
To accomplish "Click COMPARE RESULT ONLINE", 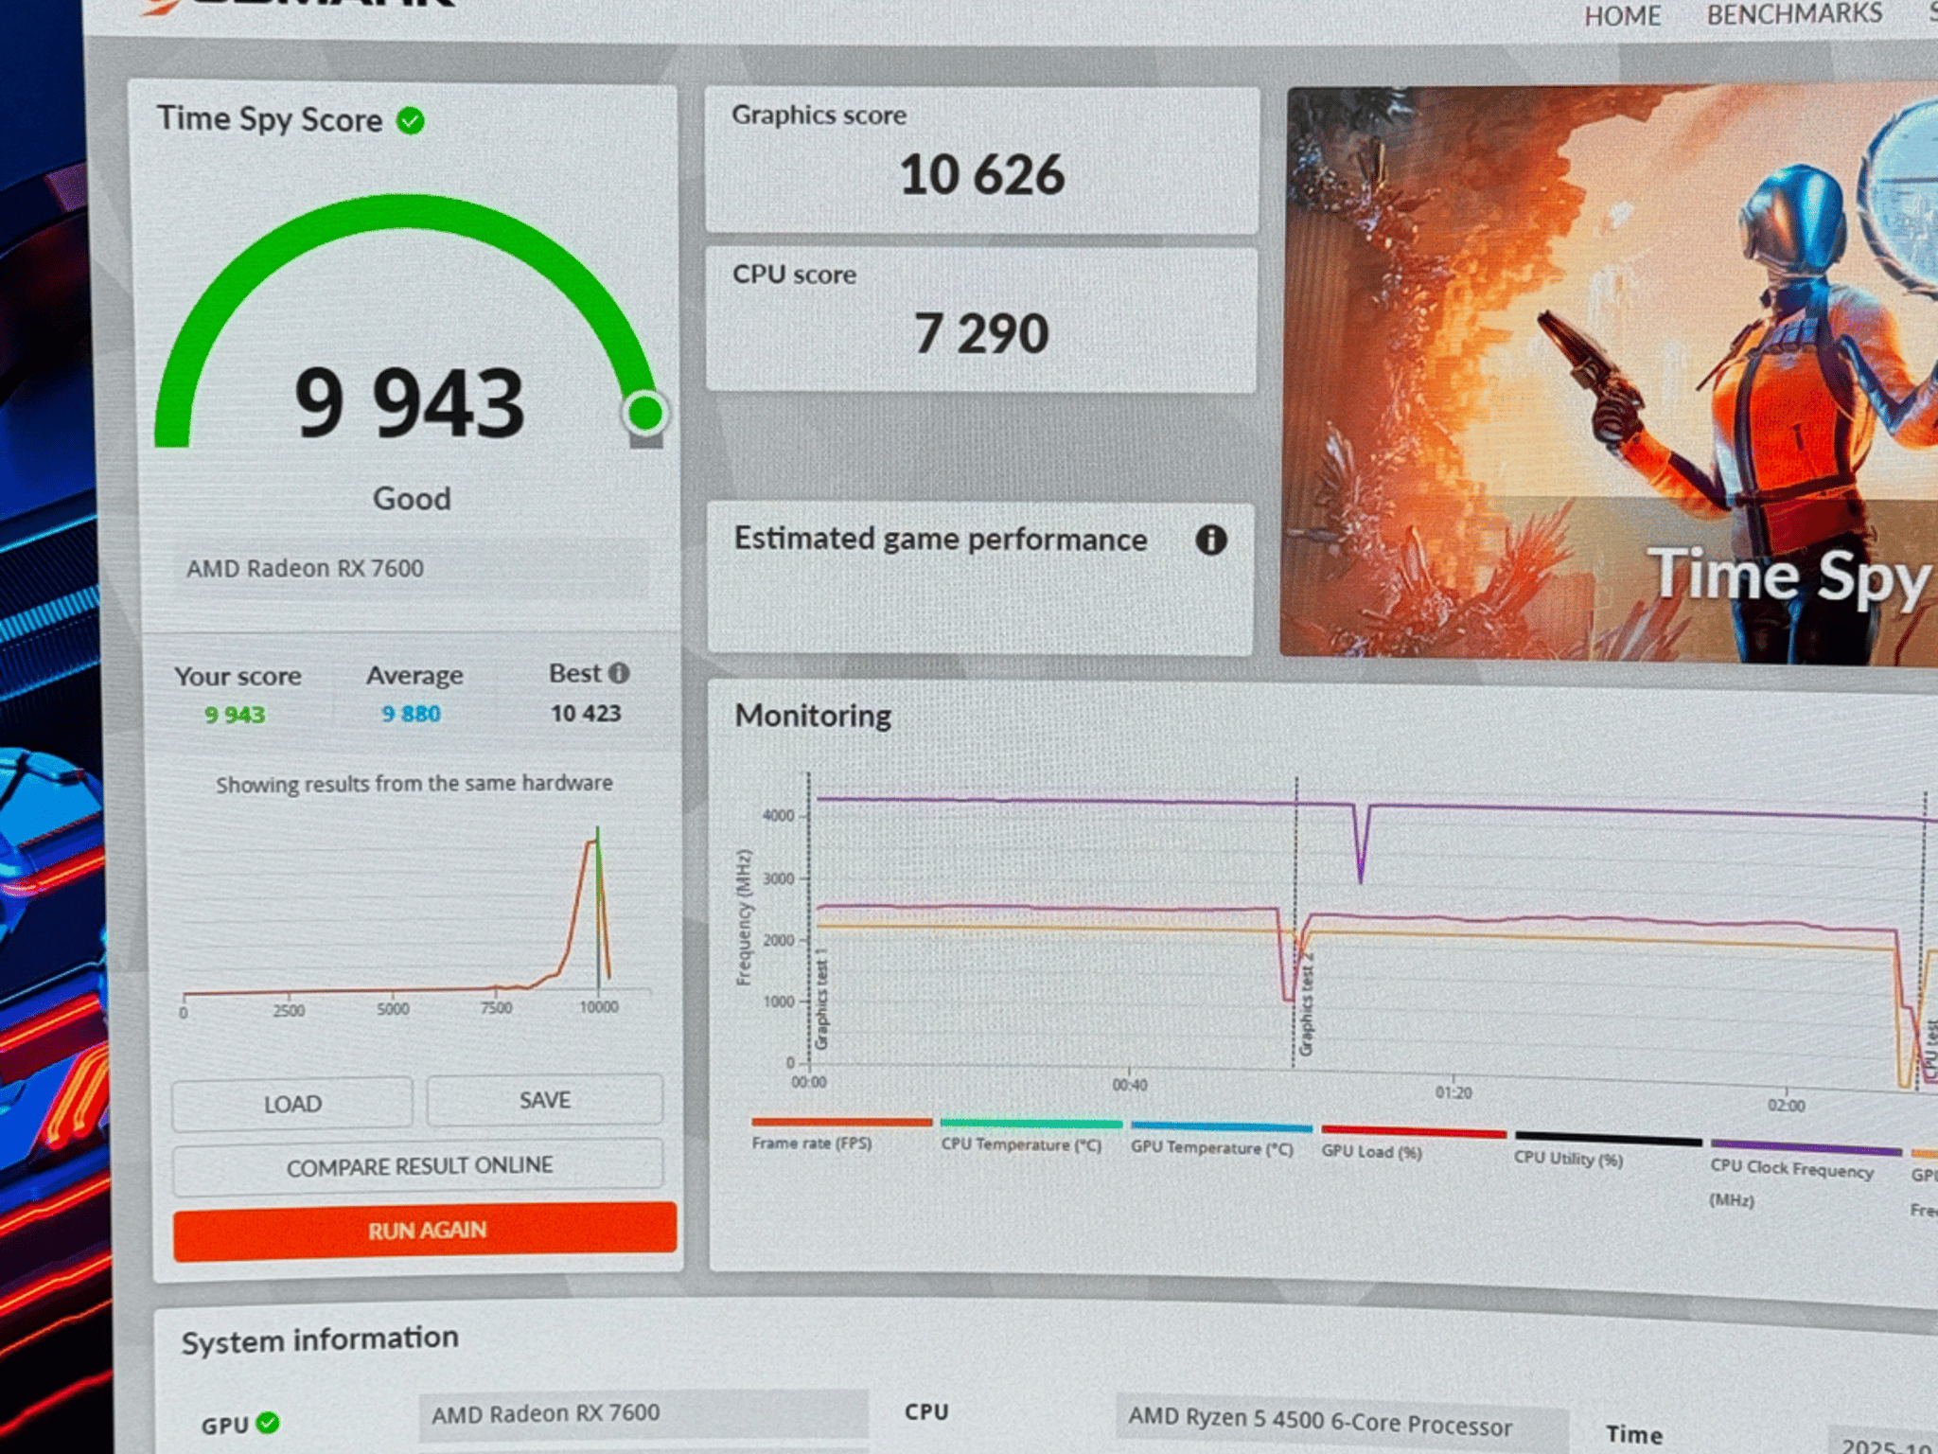I will (418, 1165).
